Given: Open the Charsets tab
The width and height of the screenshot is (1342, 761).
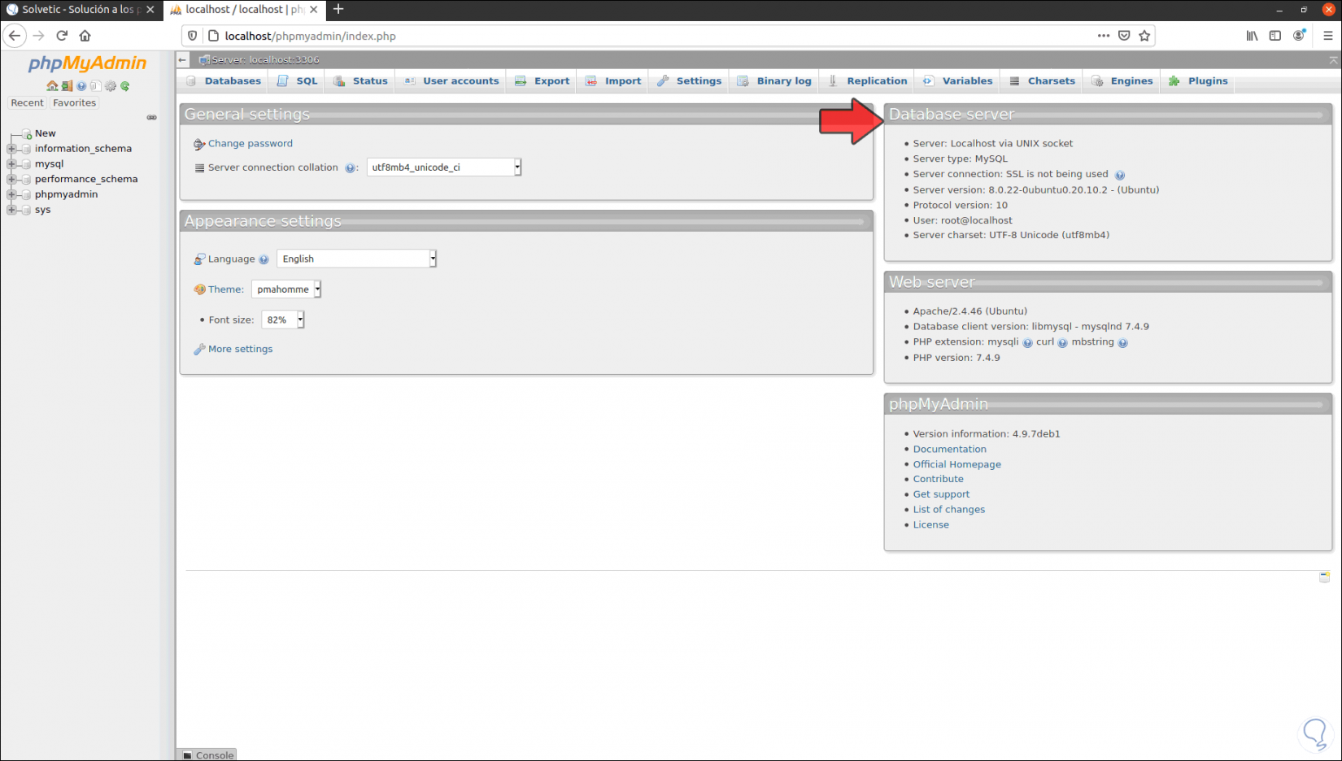Looking at the screenshot, I should 1043,81.
